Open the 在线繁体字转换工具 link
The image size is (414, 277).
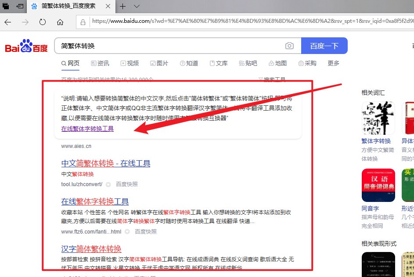point(86,130)
